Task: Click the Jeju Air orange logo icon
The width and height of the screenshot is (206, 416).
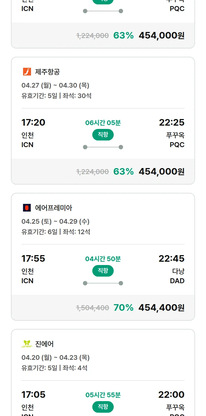Action: click(27, 72)
